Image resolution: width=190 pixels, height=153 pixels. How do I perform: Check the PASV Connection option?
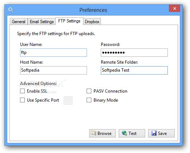[x=89, y=91]
